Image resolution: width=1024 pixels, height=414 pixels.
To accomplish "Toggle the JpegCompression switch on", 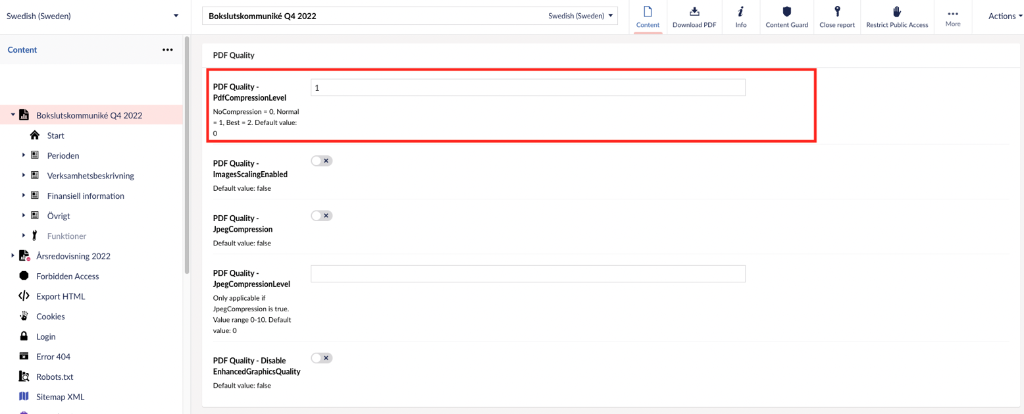I will pyautogui.click(x=321, y=215).
